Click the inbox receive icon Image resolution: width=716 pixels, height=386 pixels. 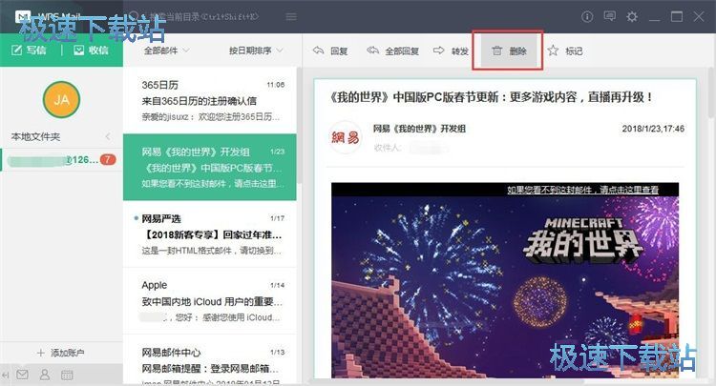pyautogui.click(x=78, y=51)
